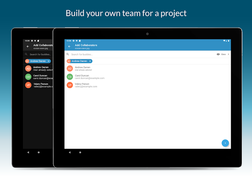Click search magnifier icon on light tablet
The width and height of the screenshot is (252, 177).
click(x=68, y=54)
